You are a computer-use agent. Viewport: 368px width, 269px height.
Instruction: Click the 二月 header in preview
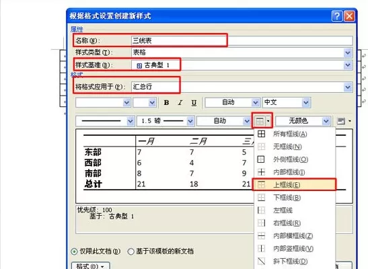(198, 141)
